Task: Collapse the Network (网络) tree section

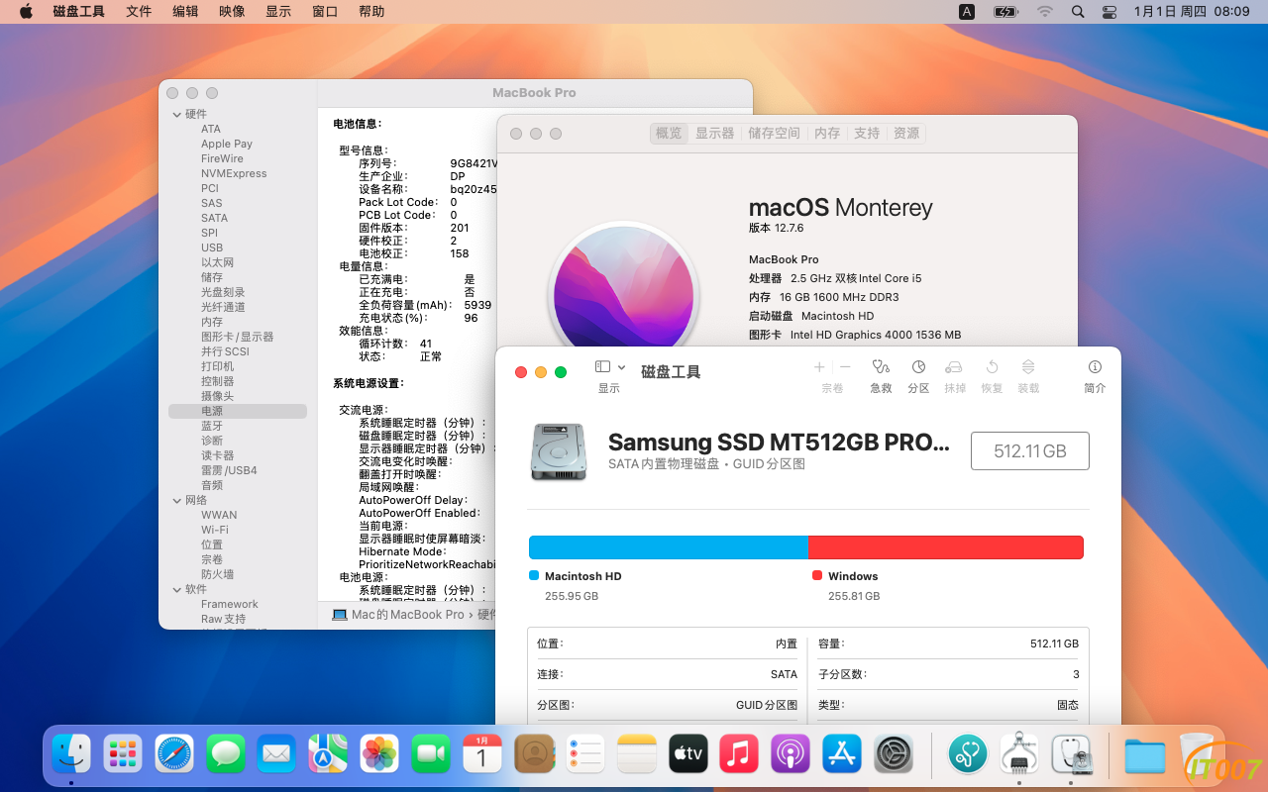Action: [x=177, y=501]
